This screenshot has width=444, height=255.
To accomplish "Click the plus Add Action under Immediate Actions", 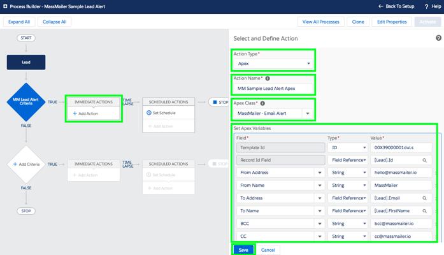I will coord(85,113).
